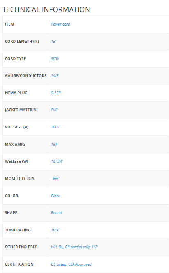Click the 105C temp rating value

(55, 230)
